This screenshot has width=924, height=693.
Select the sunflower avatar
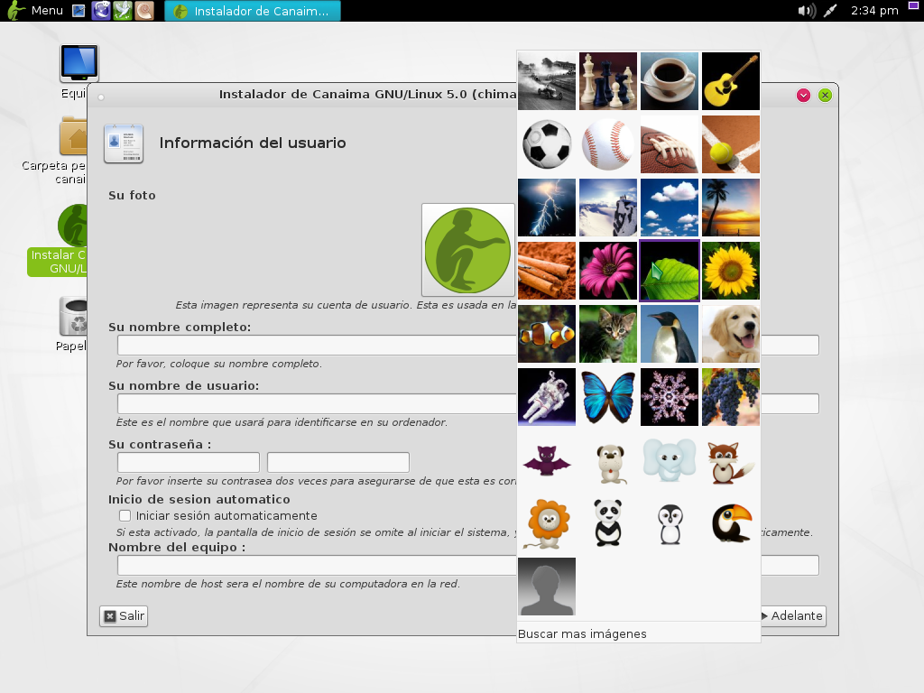(730, 271)
